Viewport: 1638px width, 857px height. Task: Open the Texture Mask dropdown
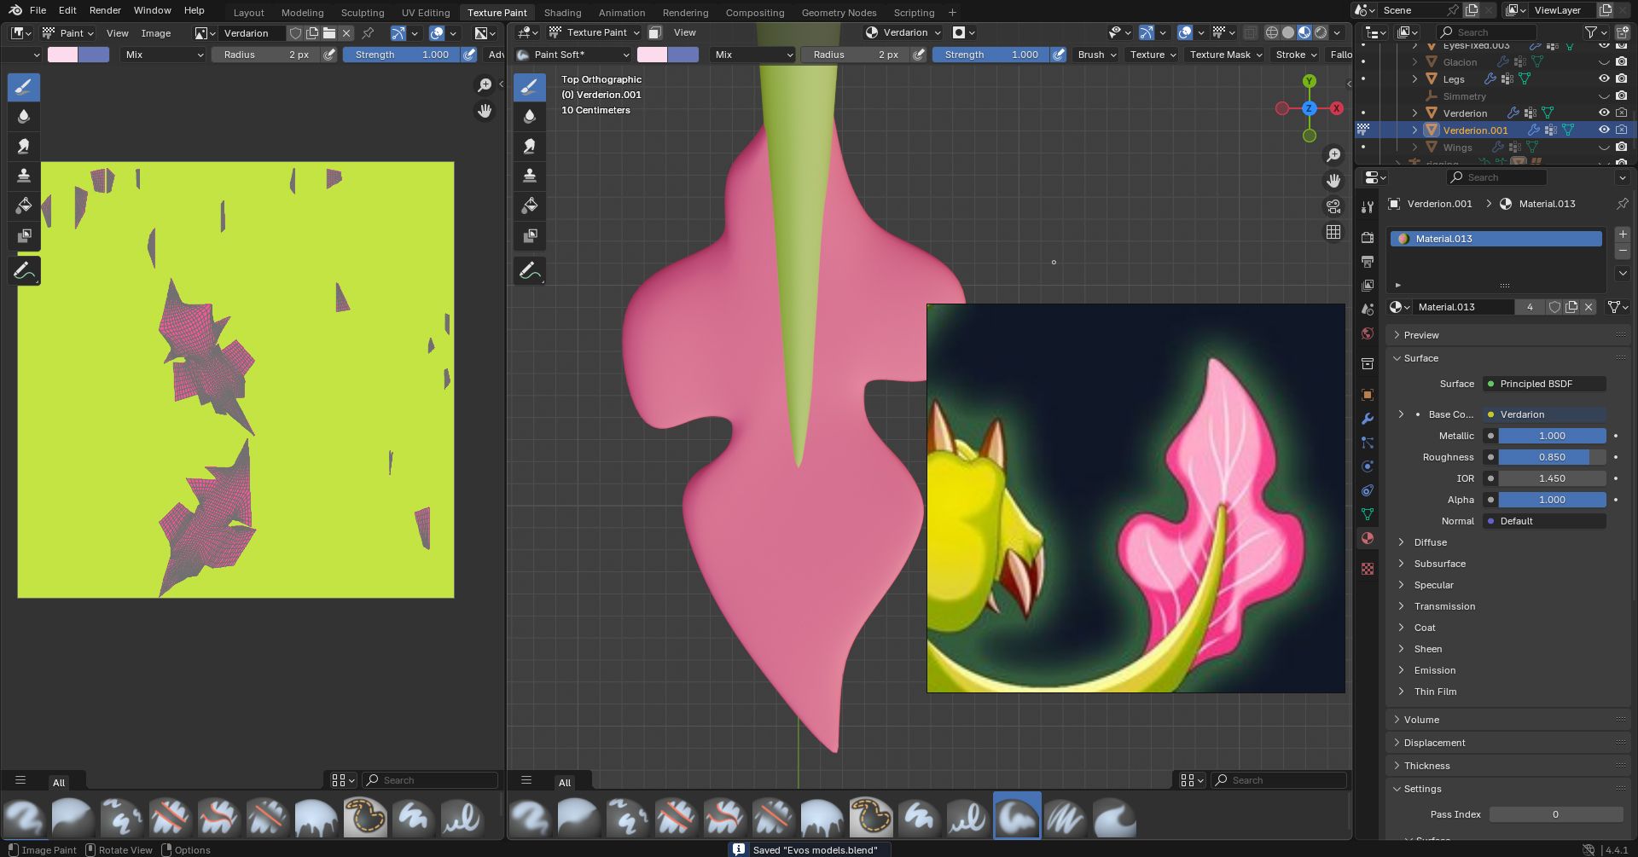(1225, 55)
